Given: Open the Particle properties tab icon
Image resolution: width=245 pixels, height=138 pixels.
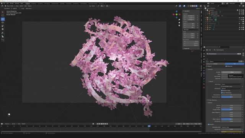Looking at the screenshot, I should (204, 73).
